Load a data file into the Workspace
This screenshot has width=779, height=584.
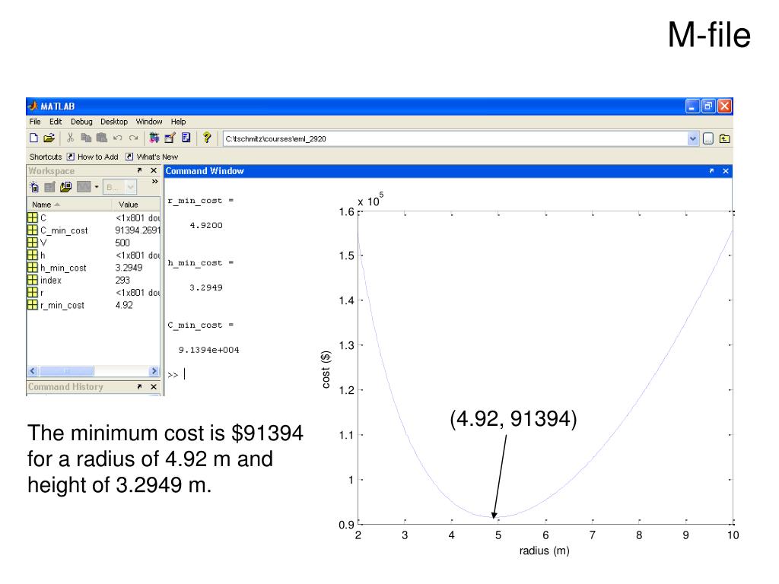[65, 187]
